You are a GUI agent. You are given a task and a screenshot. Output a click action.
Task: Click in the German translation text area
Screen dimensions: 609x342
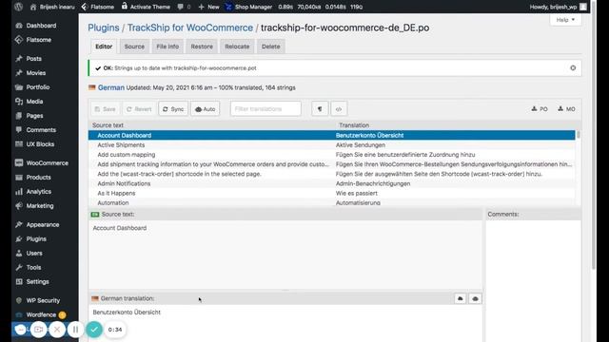click(x=285, y=323)
